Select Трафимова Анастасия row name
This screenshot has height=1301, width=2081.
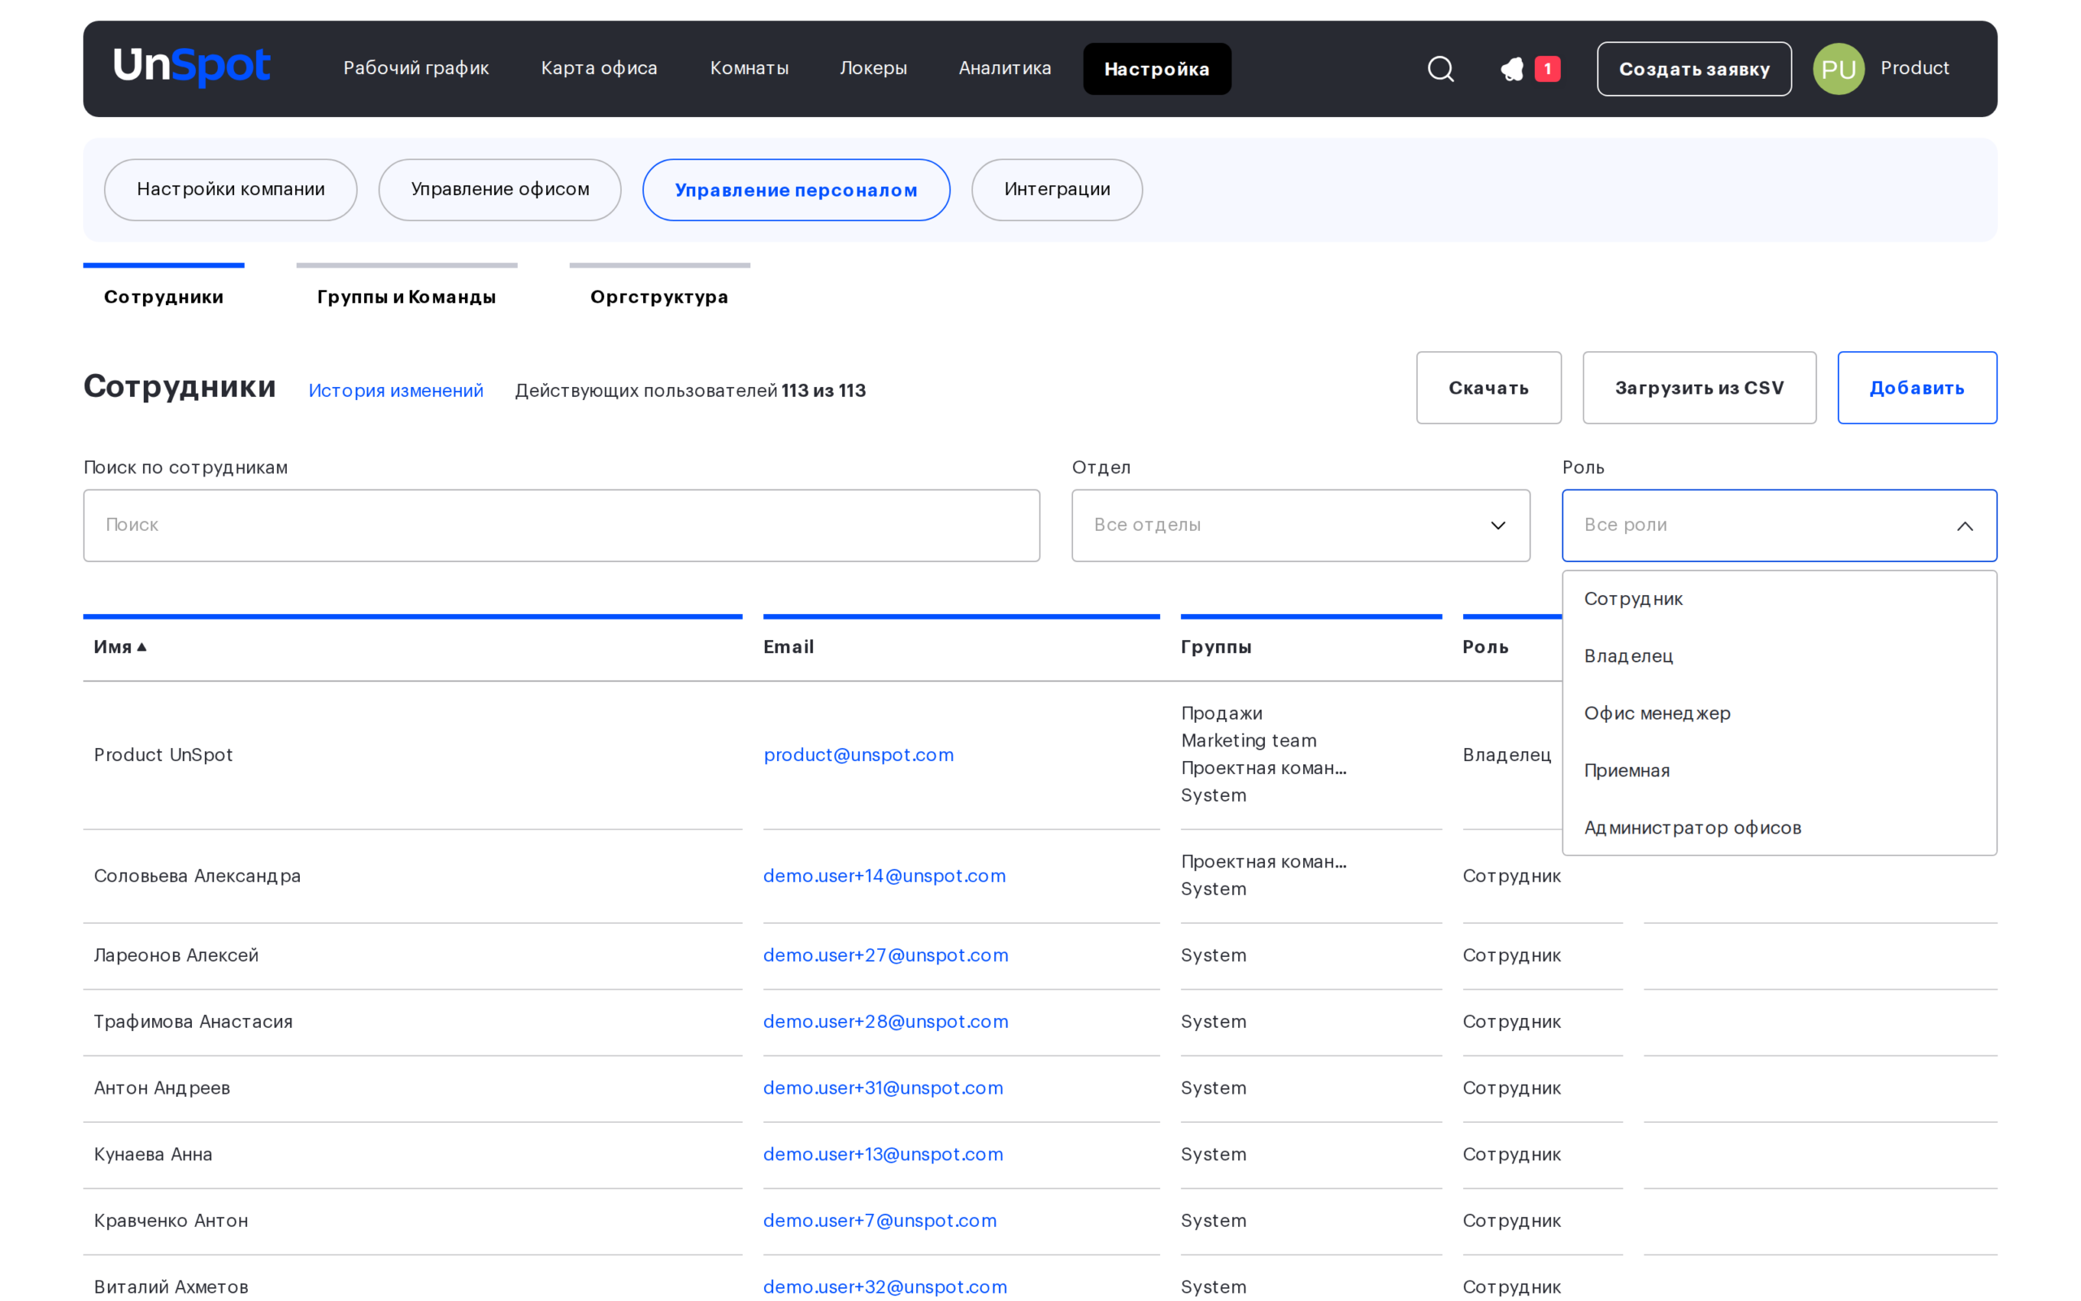pyautogui.click(x=193, y=1021)
